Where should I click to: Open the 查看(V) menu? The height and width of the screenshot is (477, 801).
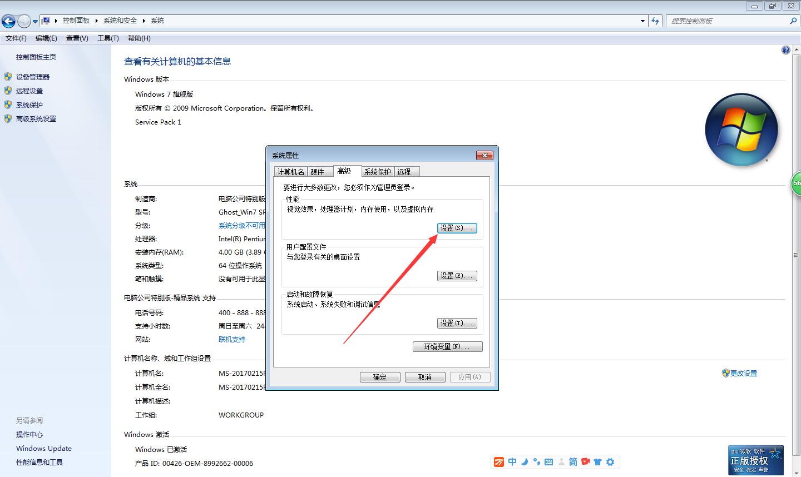click(x=77, y=38)
